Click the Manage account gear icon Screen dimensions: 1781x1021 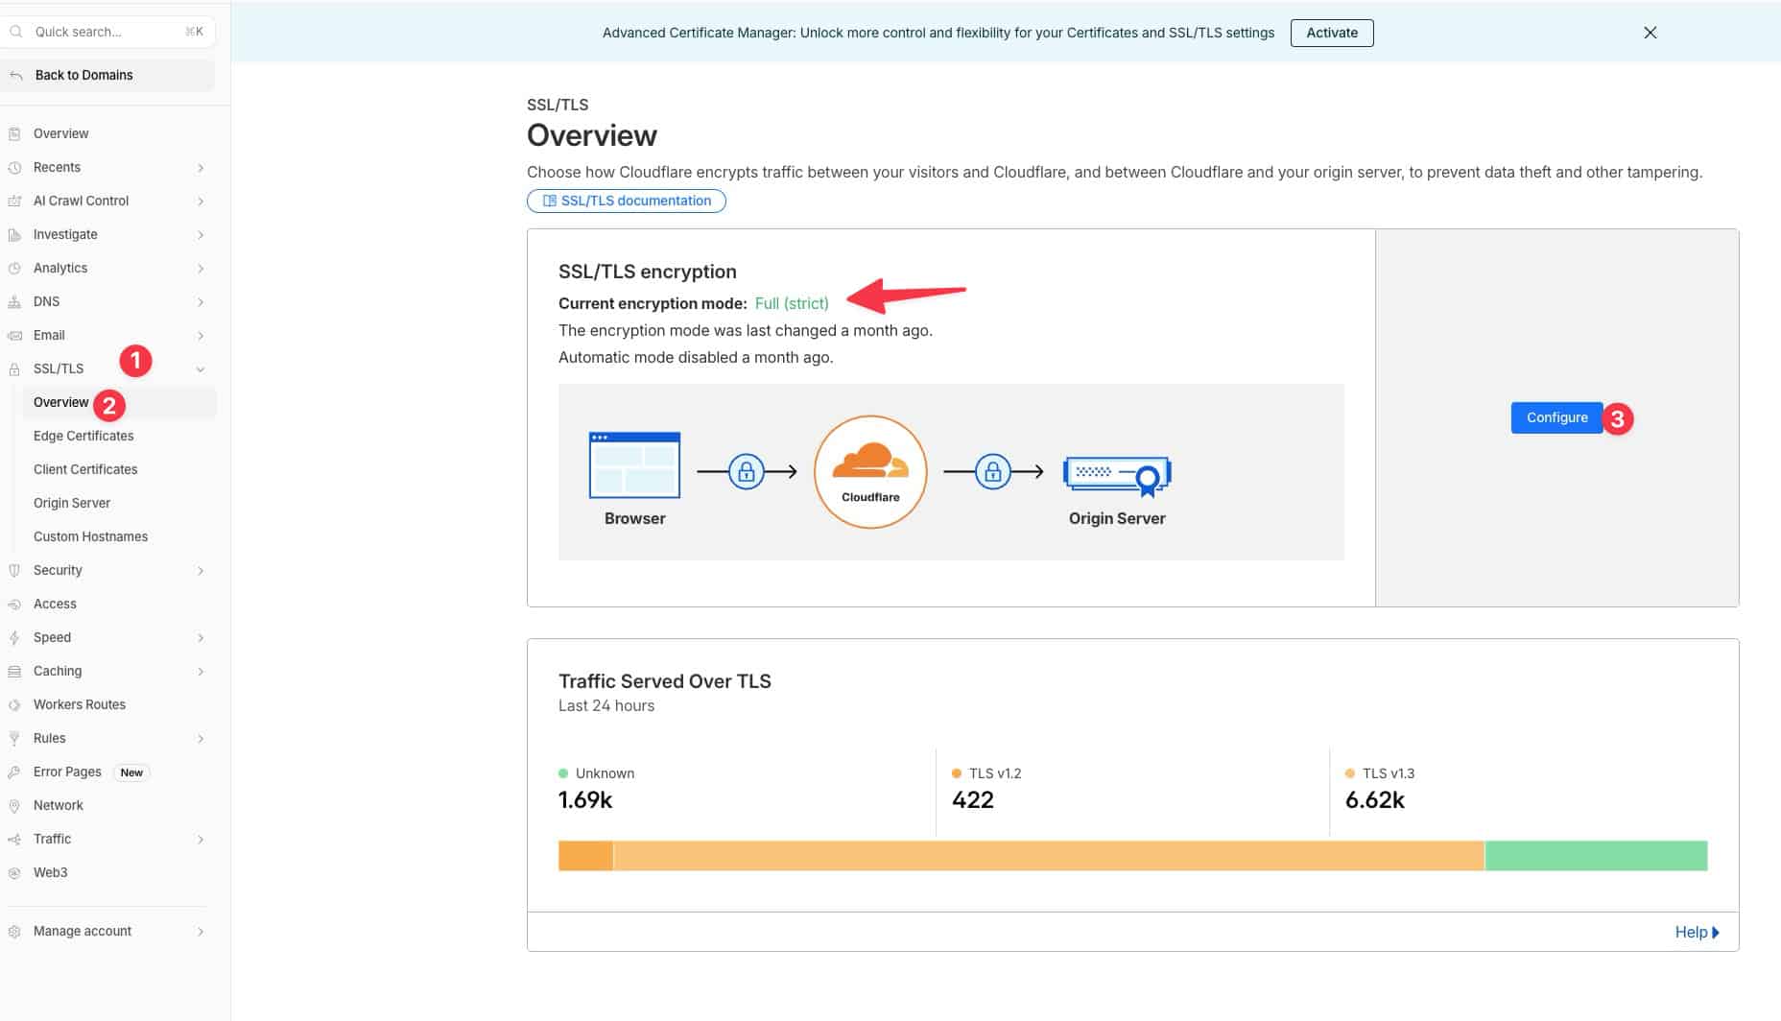coord(14,931)
